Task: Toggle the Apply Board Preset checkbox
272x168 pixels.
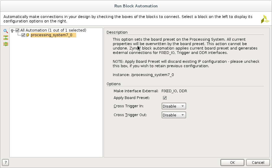Action: (165, 98)
